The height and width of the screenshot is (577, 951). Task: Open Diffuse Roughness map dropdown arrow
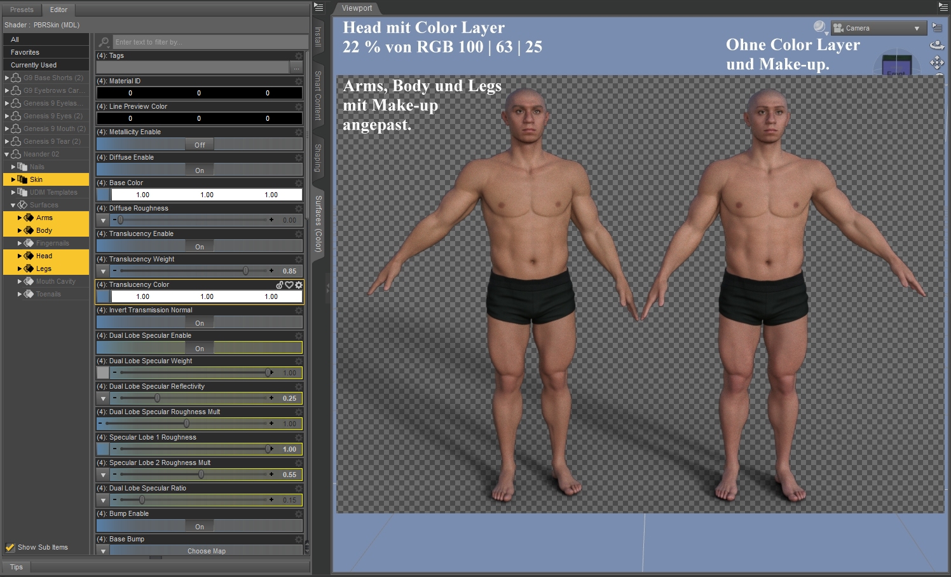pyautogui.click(x=103, y=220)
